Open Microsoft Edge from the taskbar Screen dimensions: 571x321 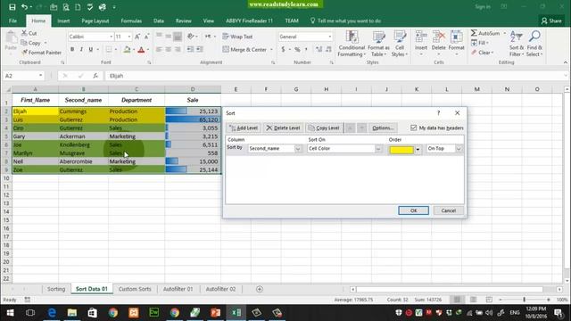(52, 313)
